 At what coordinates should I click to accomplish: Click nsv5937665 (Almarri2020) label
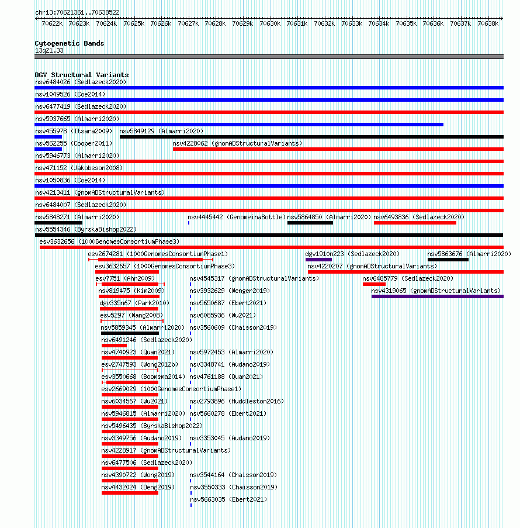point(77,119)
